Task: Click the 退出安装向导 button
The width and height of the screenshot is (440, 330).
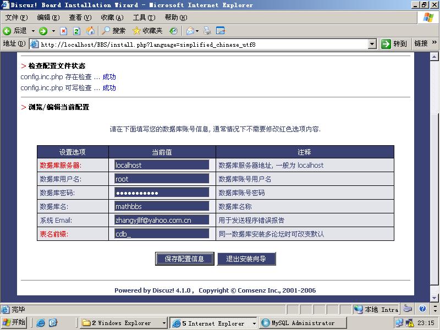Action: [246, 258]
